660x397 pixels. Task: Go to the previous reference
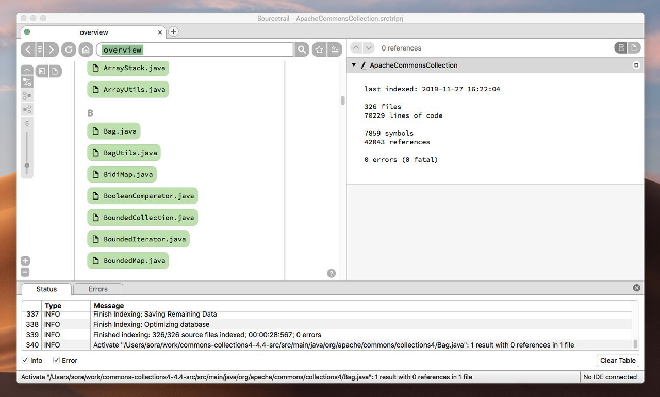point(356,48)
